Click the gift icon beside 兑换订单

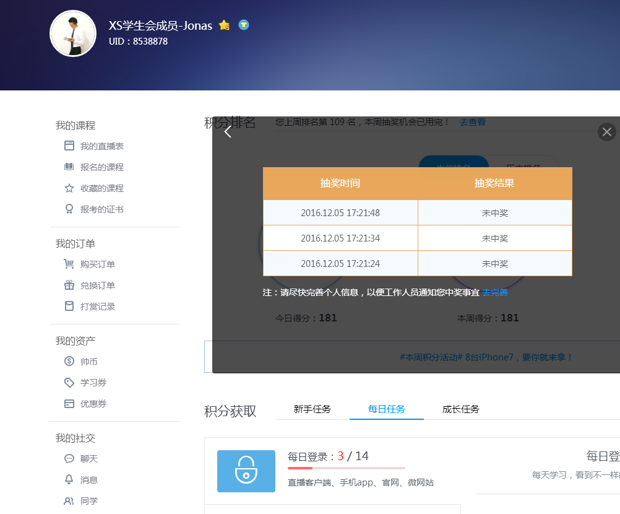(x=69, y=285)
